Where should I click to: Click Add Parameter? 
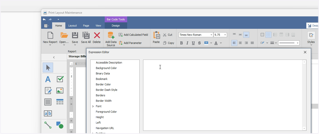point(130,43)
